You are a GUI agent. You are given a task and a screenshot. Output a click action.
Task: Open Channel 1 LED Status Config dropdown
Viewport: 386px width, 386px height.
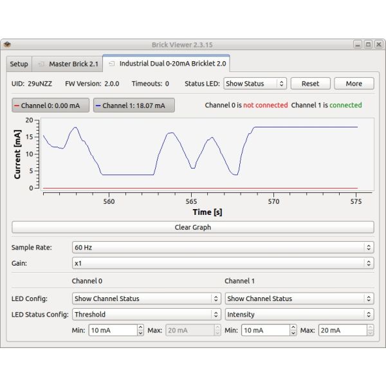pyautogui.click(x=299, y=314)
